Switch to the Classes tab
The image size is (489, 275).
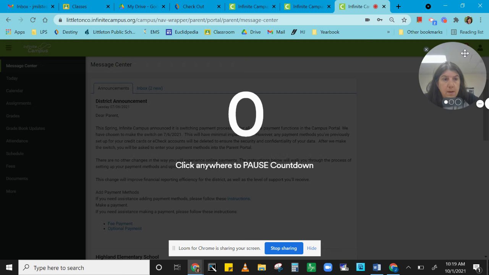pos(86,6)
